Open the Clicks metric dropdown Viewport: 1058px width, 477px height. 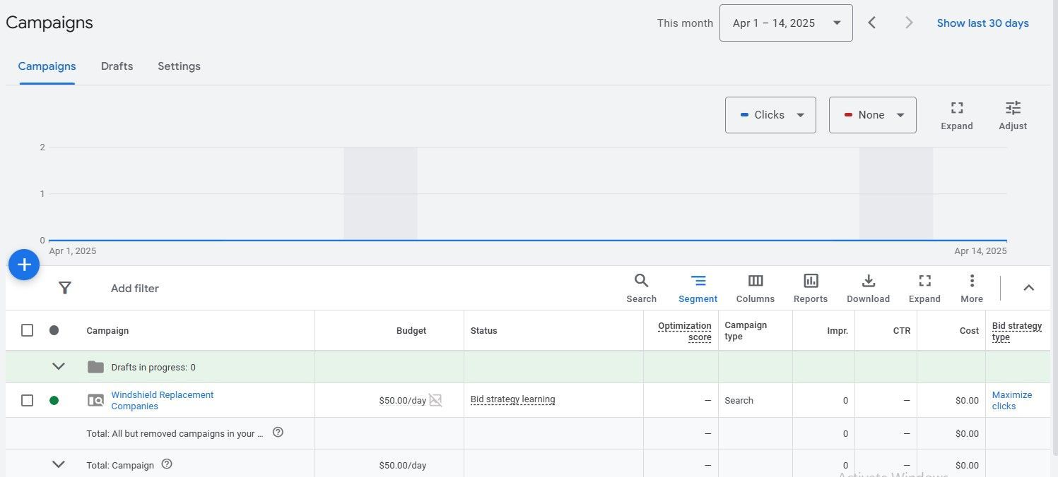(x=770, y=115)
